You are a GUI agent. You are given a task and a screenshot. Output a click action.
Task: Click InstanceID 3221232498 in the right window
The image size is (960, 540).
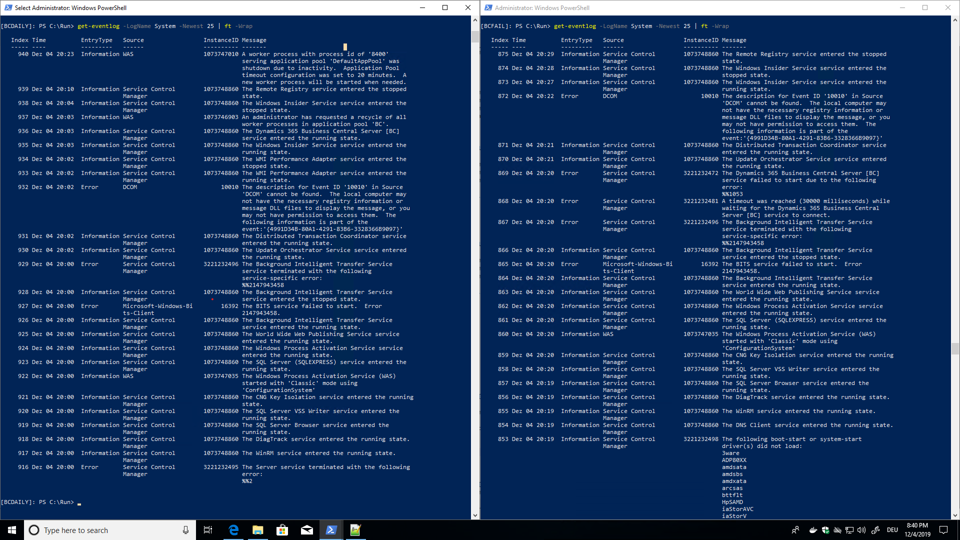click(701, 439)
